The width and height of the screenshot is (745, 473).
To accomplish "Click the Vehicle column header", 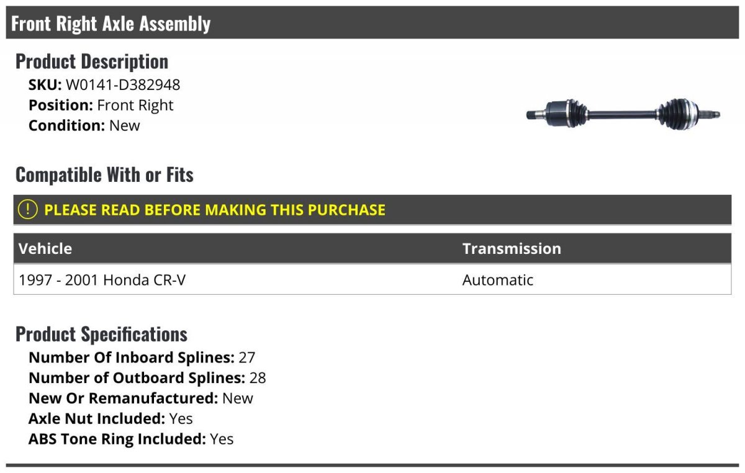I will click(x=45, y=248).
